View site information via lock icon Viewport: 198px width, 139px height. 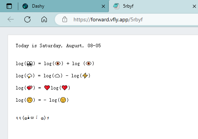65,19
